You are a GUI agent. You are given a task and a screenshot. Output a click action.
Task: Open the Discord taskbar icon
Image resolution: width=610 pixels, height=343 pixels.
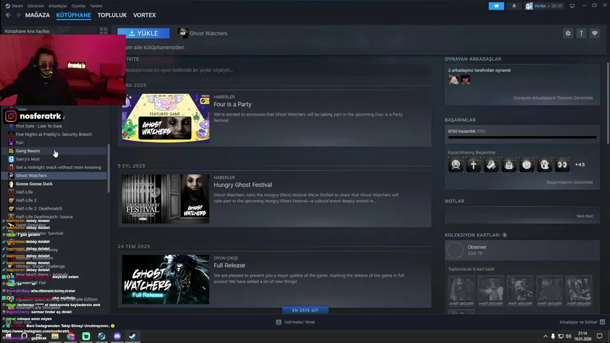pyautogui.click(x=117, y=336)
